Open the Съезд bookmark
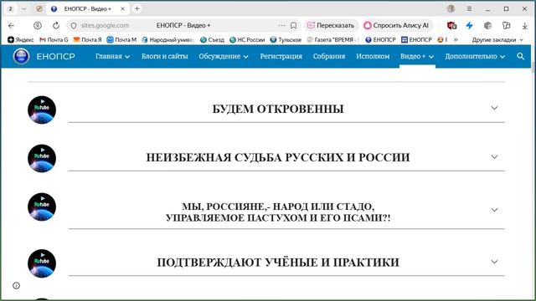Image resolution: width=536 pixels, height=301 pixels. point(212,40)
